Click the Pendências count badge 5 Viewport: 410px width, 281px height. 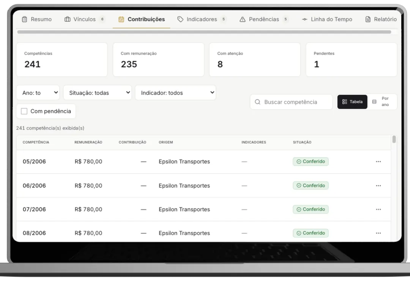click(285, 19)
